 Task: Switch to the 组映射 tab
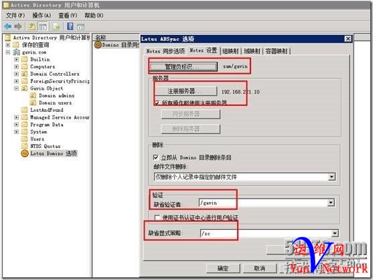[x=230, y=51]
